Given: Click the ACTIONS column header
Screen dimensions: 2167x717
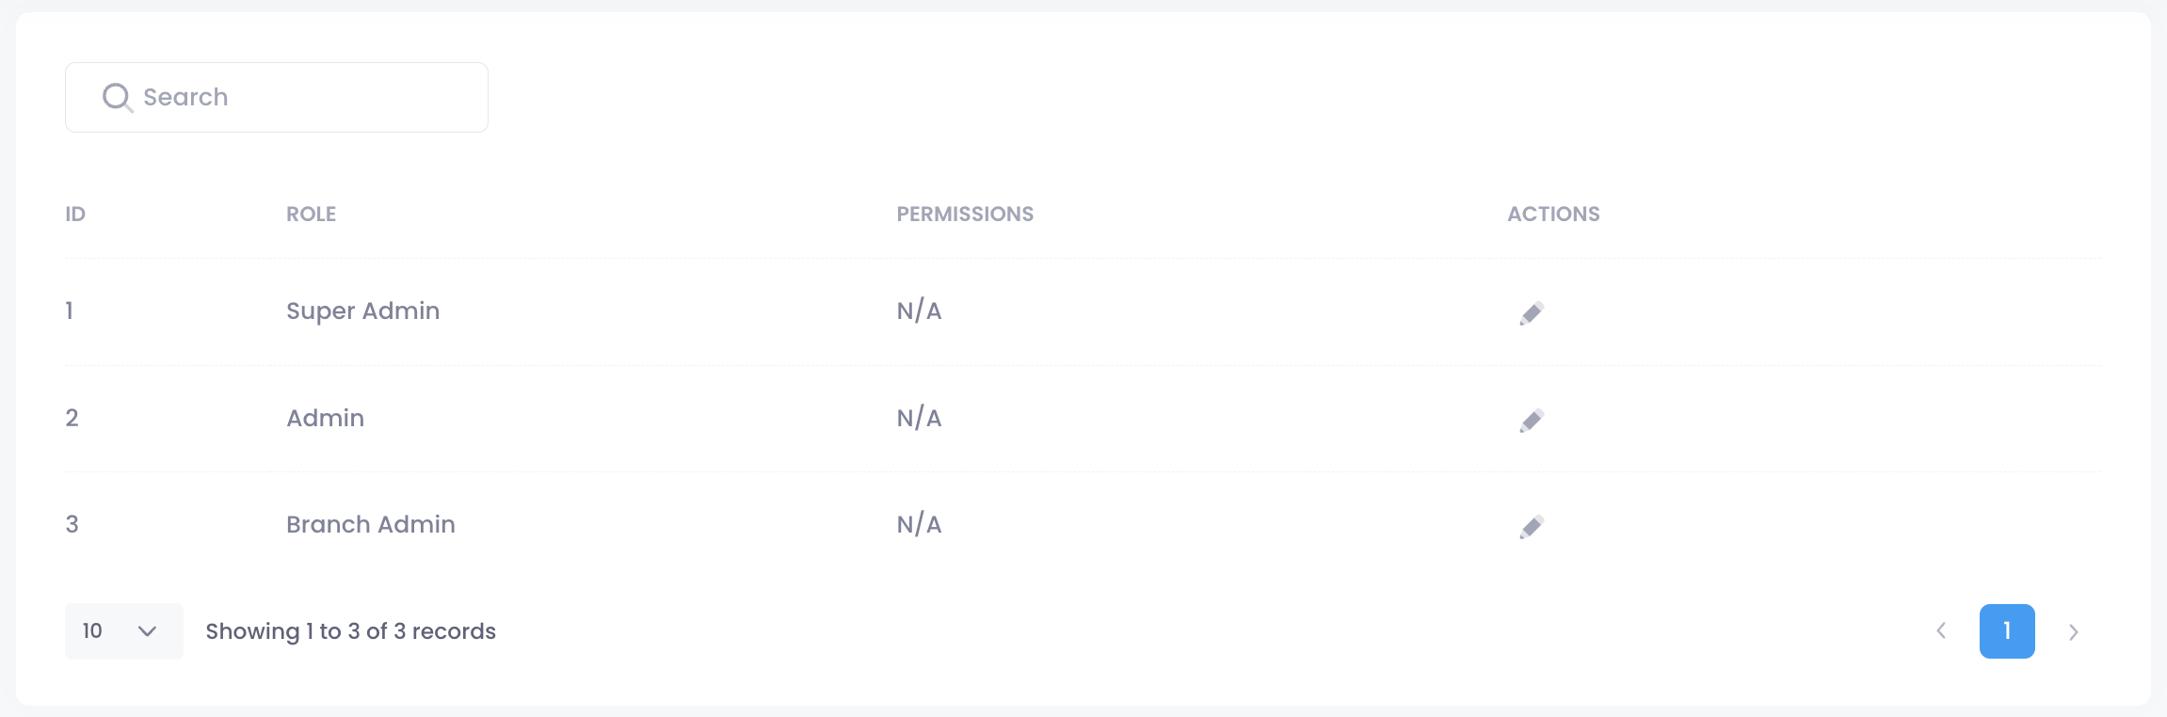Looking at the screenshot, I should [x=1553, y=215].
